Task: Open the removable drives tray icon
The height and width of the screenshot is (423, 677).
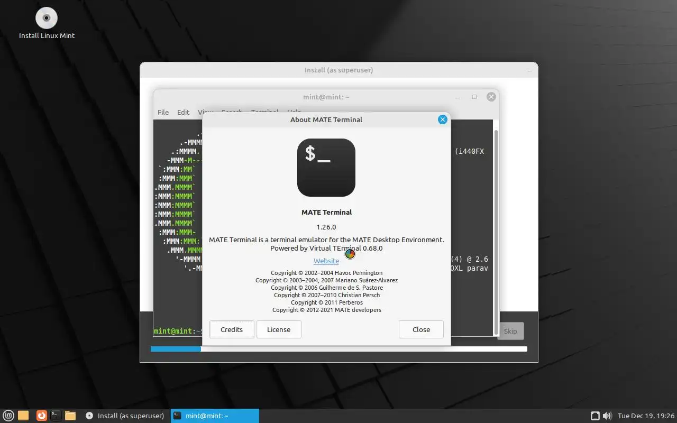Action: (595, 416)
